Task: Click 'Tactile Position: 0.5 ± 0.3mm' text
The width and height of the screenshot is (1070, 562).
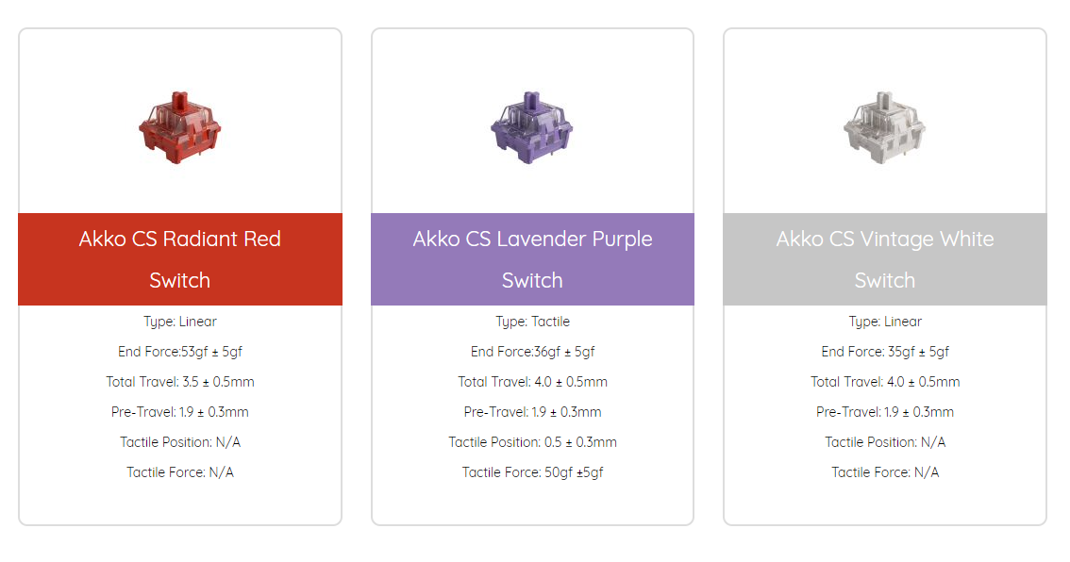Action: point(532,442)
